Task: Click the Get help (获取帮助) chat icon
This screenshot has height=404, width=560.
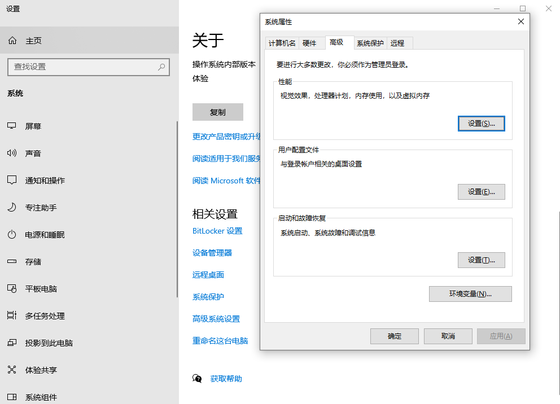Action: 197,379
